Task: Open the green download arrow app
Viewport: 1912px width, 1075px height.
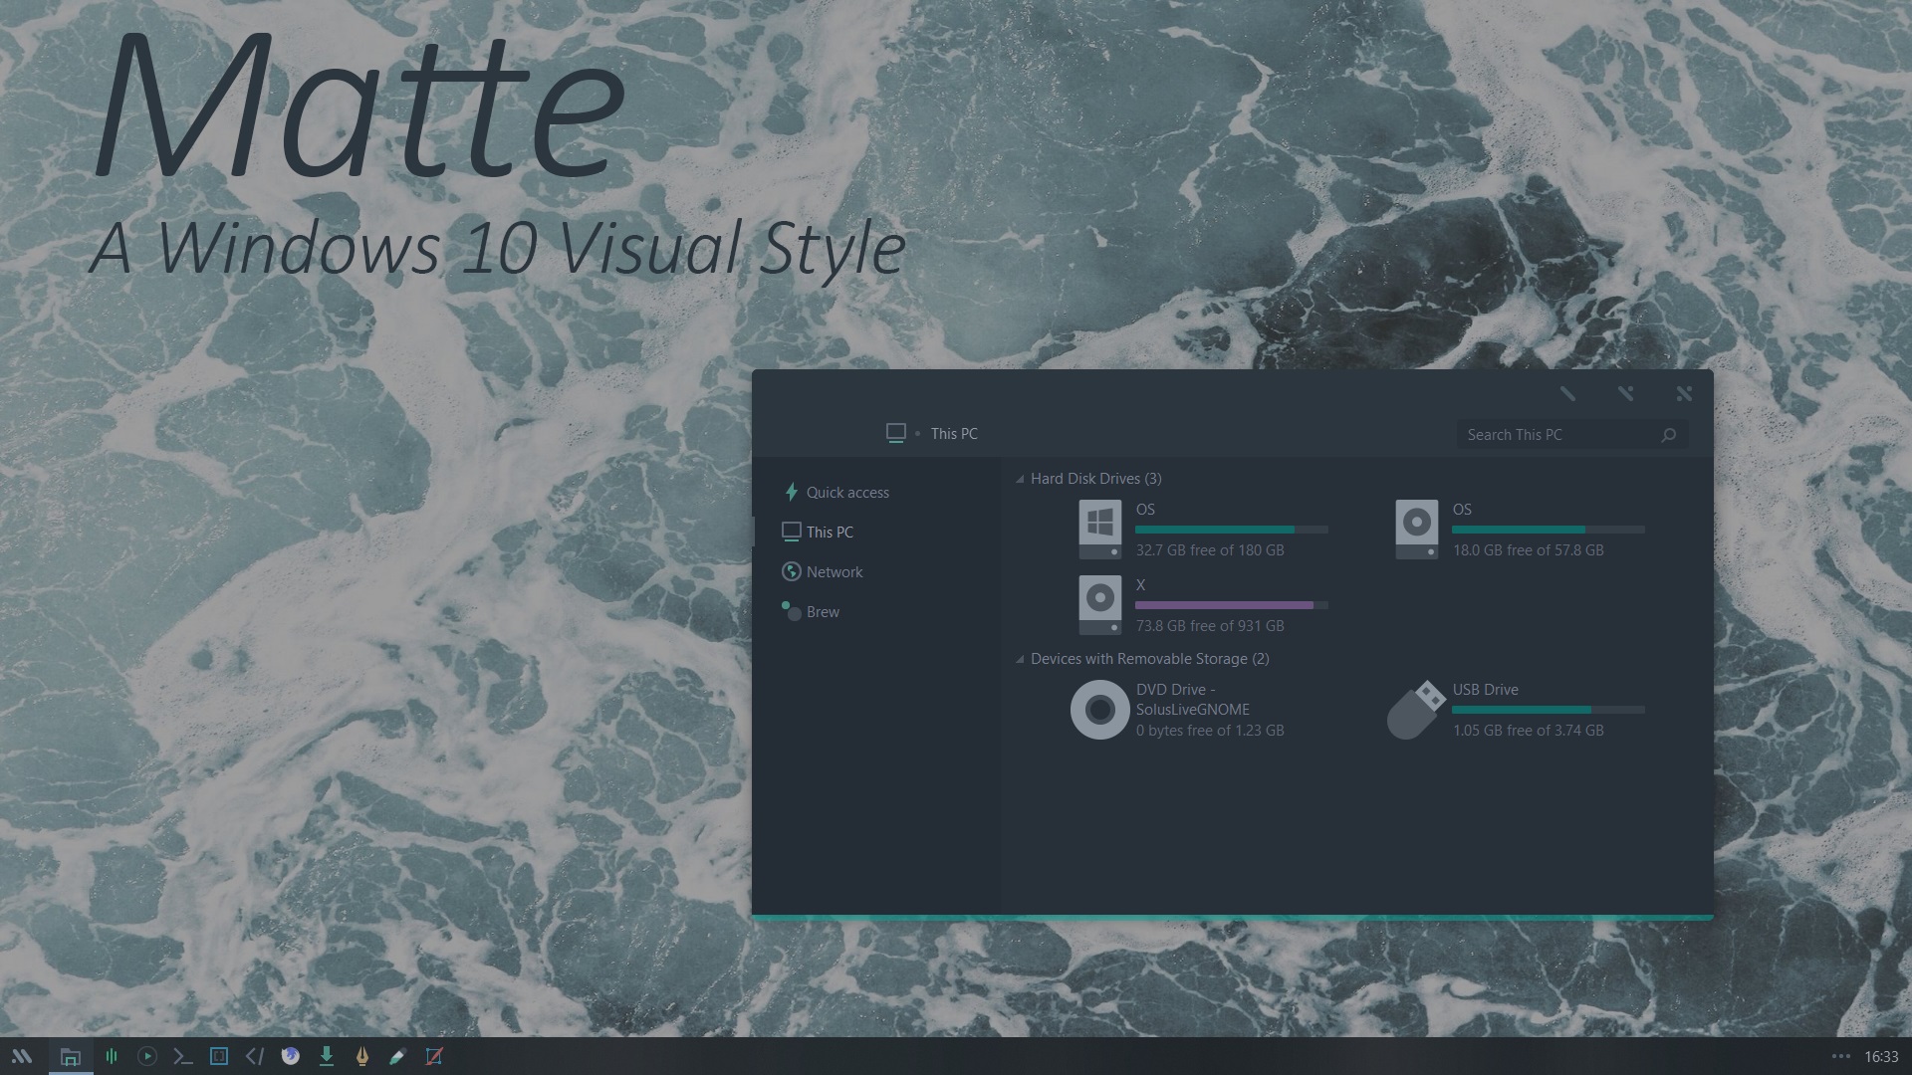Action: [x=327, y=1056]
